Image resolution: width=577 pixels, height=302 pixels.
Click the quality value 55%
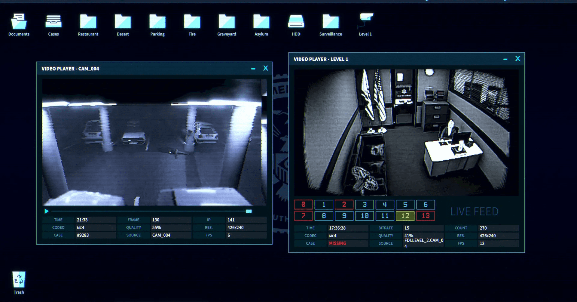click(156, 227)
